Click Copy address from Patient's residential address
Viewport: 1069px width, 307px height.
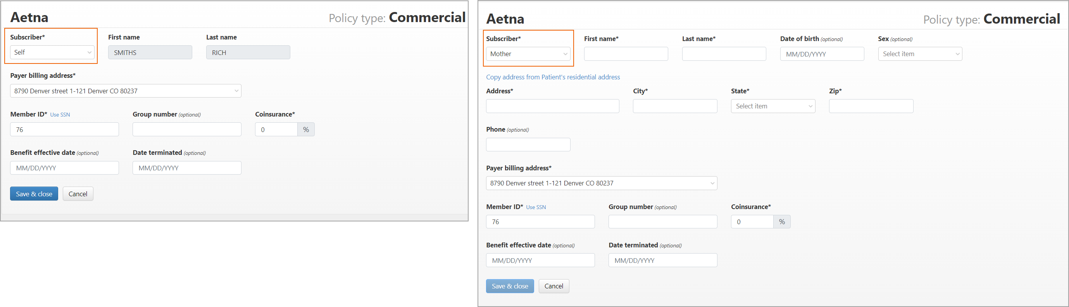point(553,77)
